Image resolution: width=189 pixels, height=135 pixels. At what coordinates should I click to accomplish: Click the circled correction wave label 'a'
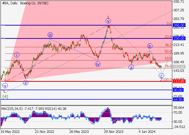131,67
